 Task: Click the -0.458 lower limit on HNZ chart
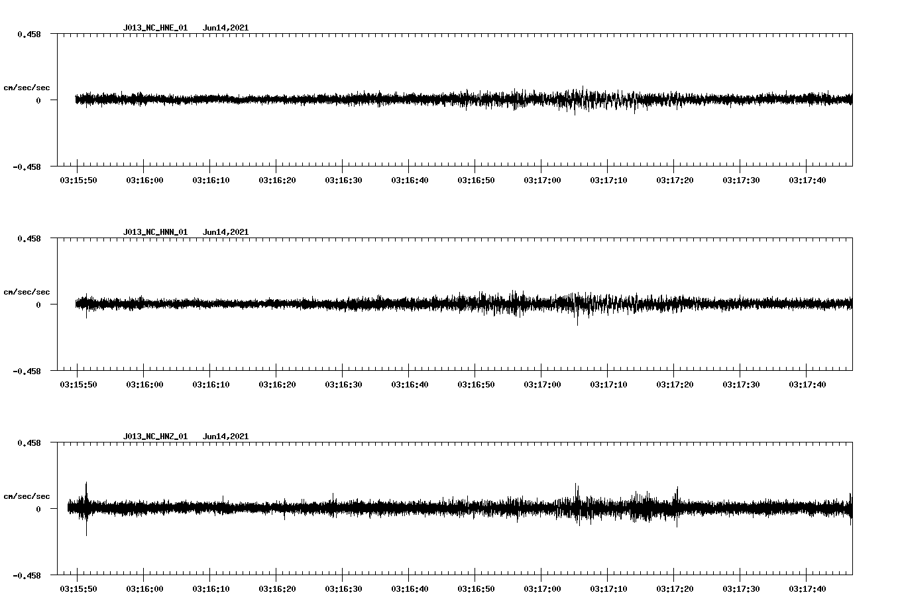pos(27,575)
